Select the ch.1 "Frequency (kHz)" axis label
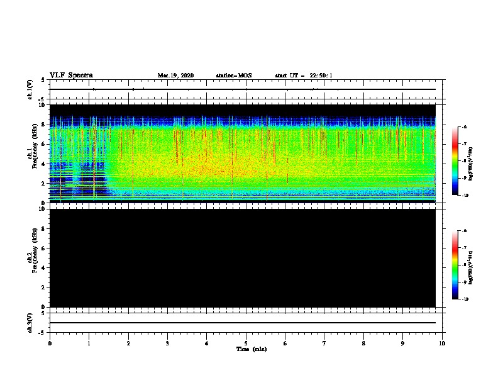498x385 pixels. tap(35, 145)
